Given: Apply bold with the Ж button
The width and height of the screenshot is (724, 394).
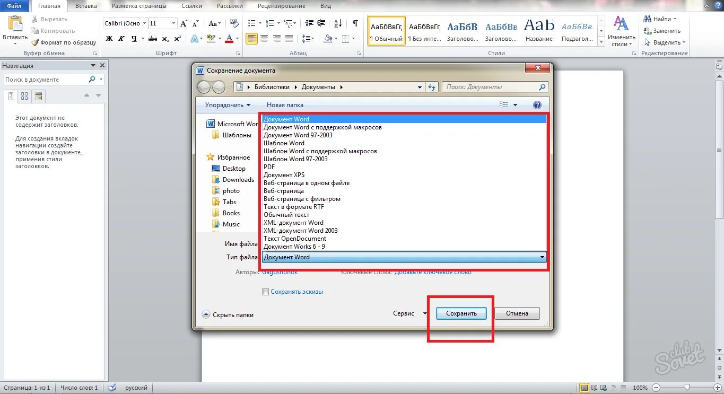Looking at the screenshot, I should (109, 39).
